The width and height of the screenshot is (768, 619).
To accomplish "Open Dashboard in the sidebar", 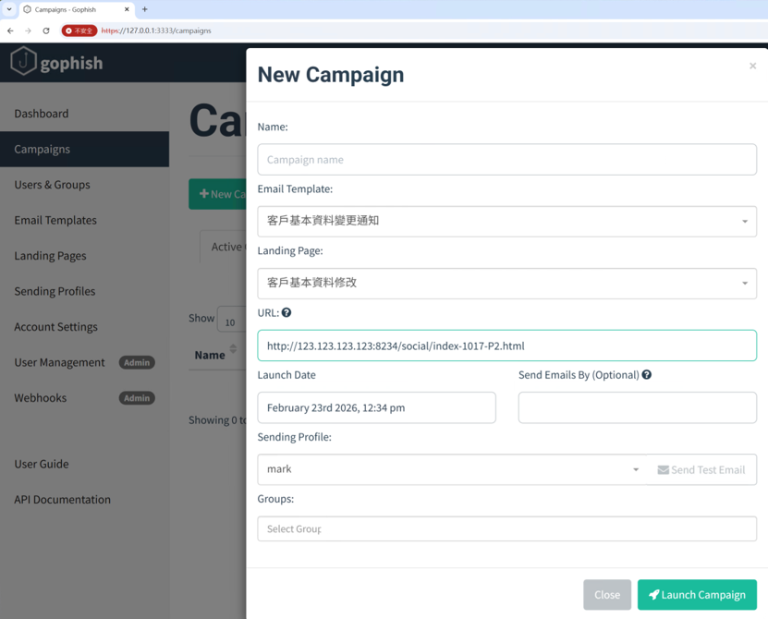I will pos(84,114).
